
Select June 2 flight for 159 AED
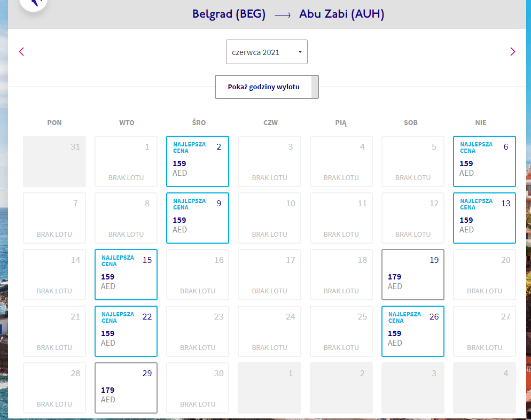click(x=198, y=161)
